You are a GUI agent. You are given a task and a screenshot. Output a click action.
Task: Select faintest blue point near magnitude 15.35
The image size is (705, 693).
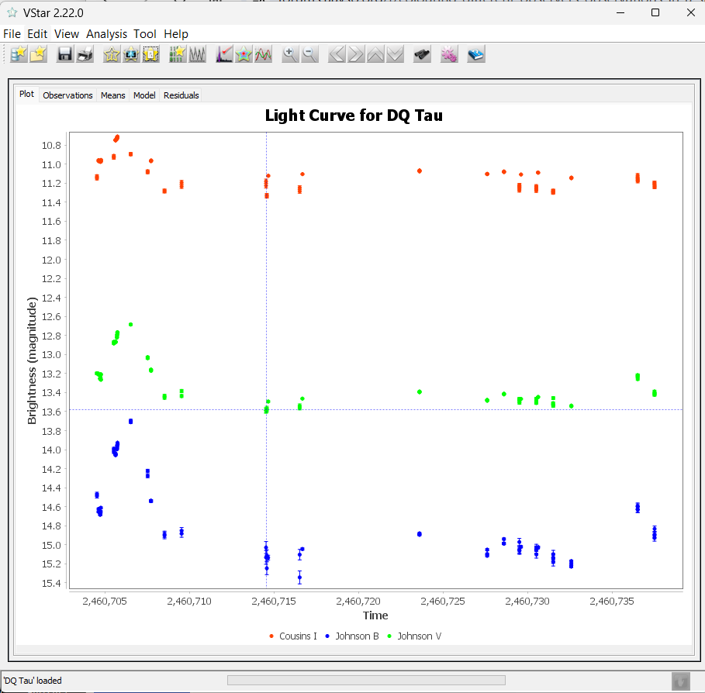tap(300, 577)
